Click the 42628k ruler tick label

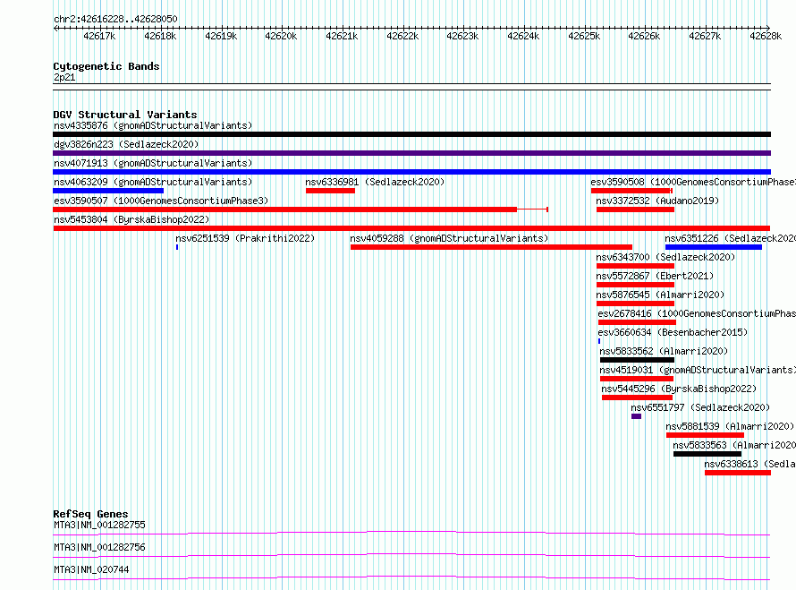(x=766, y=36)
